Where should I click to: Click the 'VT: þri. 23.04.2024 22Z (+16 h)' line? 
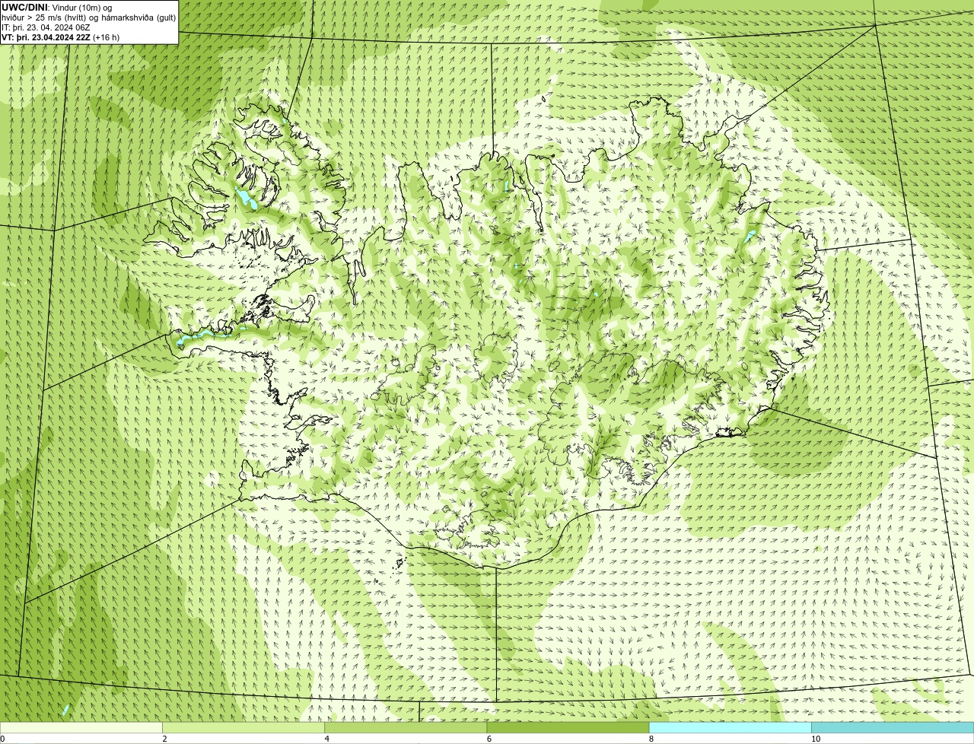(61, 37)
